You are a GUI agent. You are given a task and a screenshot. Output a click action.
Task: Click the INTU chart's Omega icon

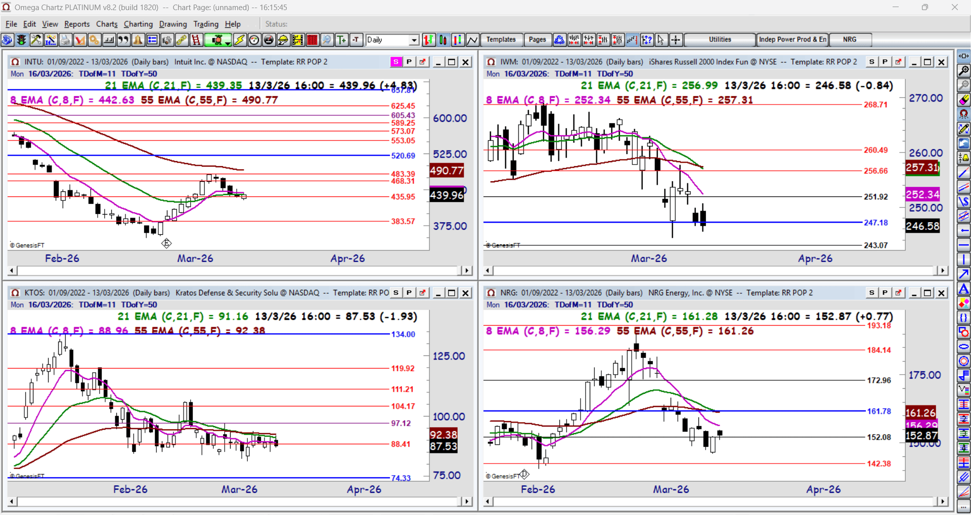click(15, 62)
